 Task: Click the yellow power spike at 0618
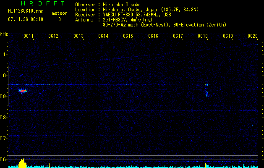click(x=206, y=165)
